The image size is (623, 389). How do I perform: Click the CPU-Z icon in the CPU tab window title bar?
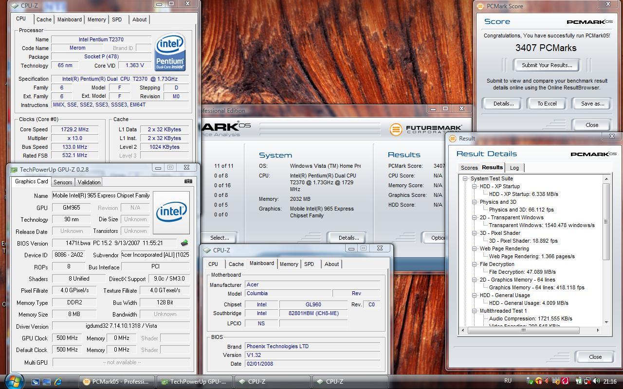point(14,6)
